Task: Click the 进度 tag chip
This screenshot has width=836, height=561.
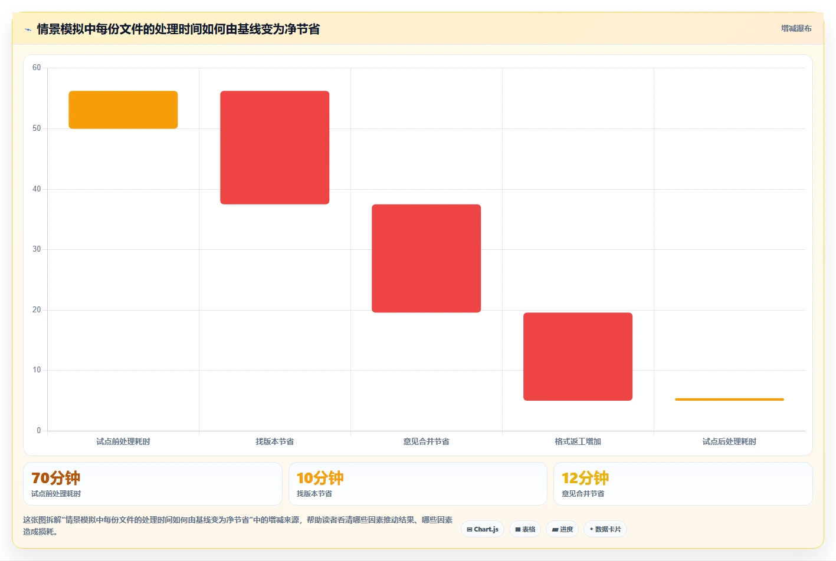Action: [562, 529]
